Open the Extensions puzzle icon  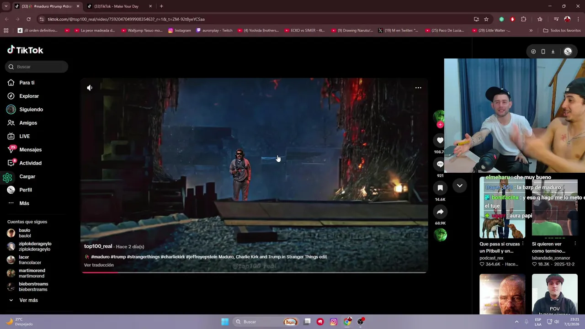524,19
